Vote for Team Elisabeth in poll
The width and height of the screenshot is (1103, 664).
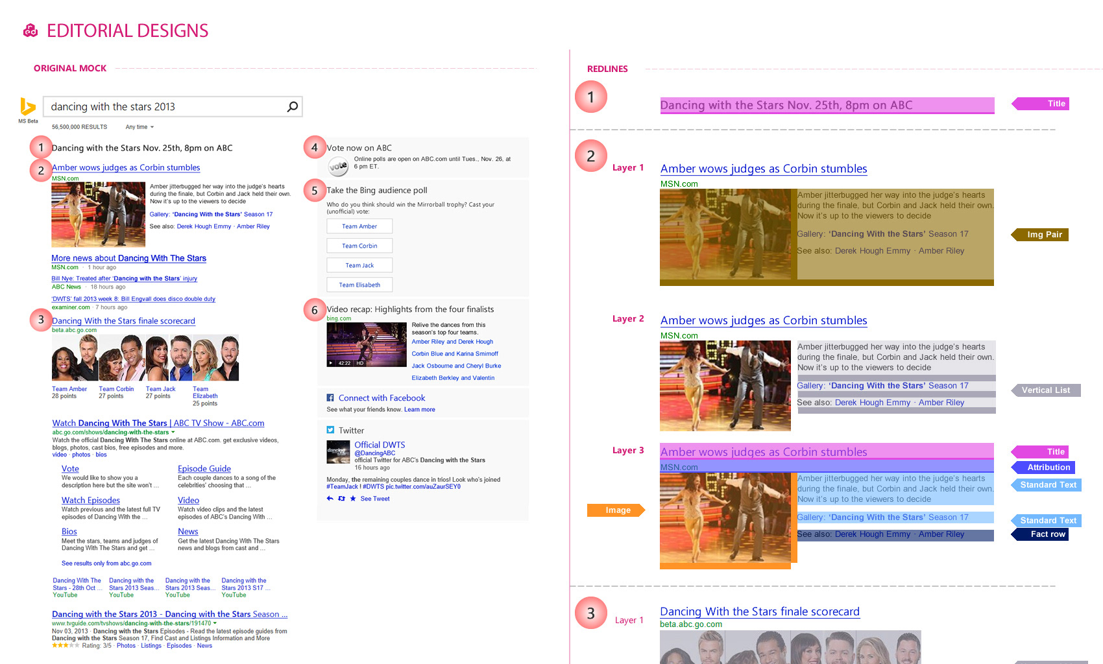pos(359,285)
